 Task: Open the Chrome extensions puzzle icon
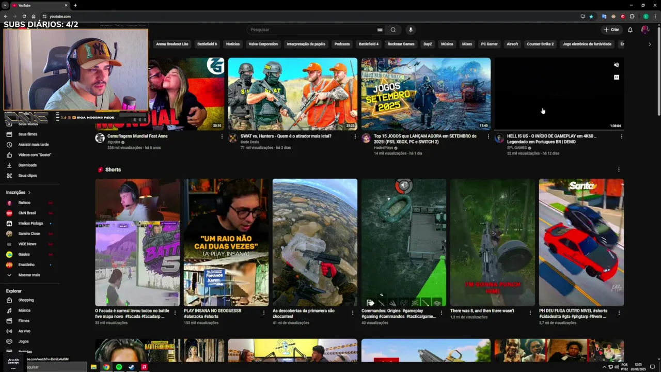pos(632,17)
